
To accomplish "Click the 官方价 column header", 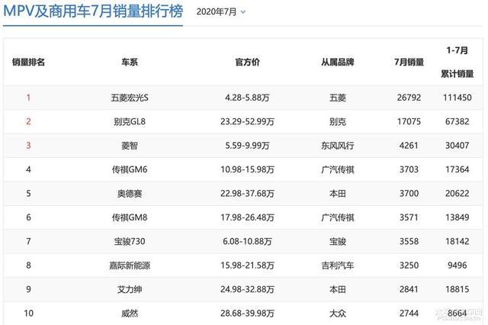I will 247,62.
